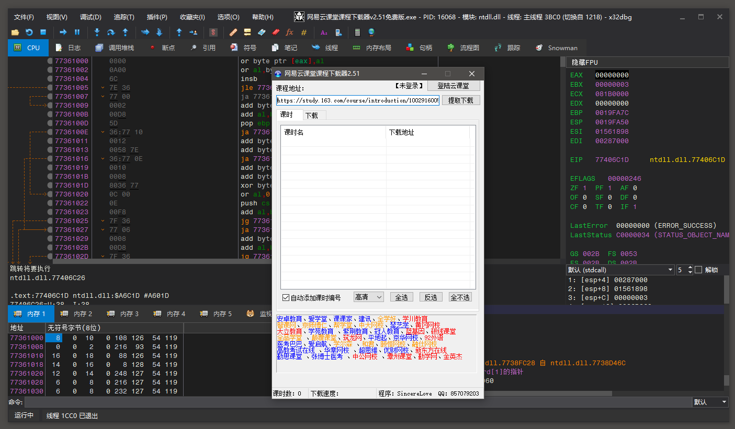The image size is (735, 429).
Task: Click the step into arrow icon
Action: 97,32
